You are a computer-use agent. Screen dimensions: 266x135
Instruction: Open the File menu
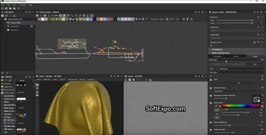click(x=3, y=5)
